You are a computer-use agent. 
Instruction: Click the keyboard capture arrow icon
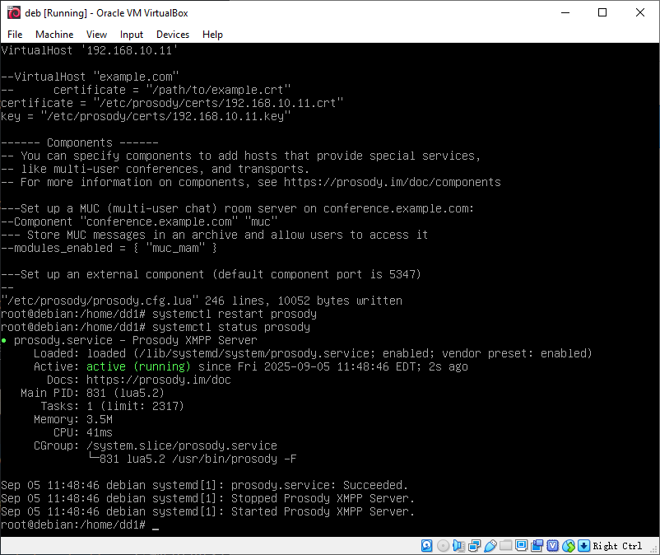[584, 546]
